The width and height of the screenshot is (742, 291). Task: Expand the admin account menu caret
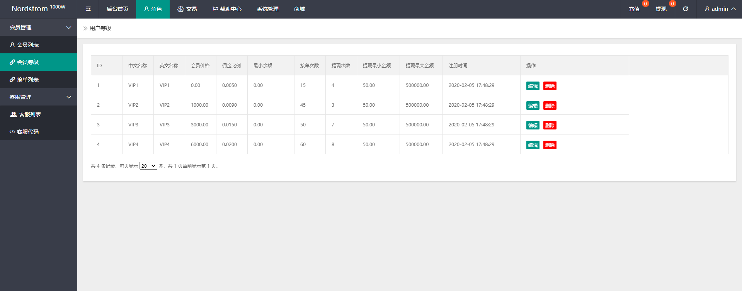tap(733, 9)
